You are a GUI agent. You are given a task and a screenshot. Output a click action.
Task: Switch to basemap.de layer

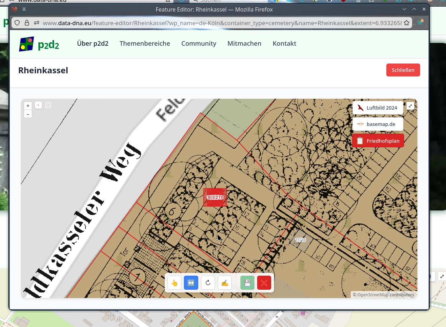(378, 124)
